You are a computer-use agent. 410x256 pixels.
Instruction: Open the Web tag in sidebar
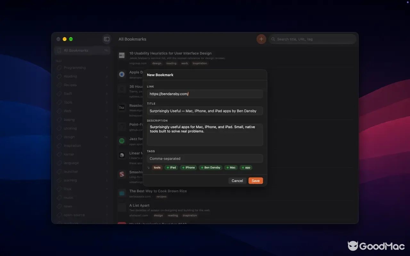[x=82, y=111]
